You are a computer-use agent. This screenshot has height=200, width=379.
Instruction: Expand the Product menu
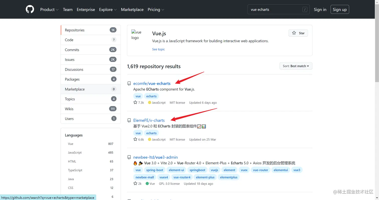point(49,10)
